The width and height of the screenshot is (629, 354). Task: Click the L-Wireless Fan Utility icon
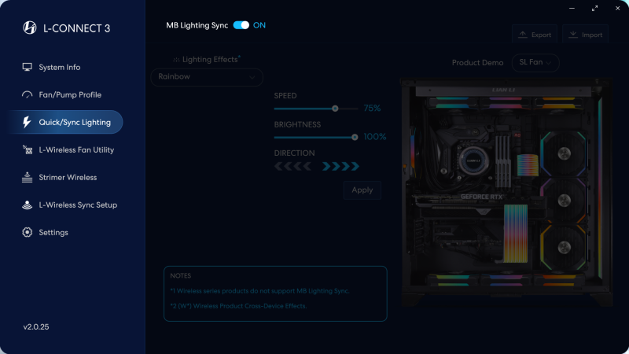[27, 149]
